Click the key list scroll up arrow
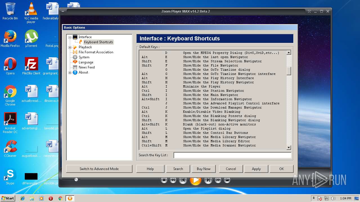 [x=289, y=53]
